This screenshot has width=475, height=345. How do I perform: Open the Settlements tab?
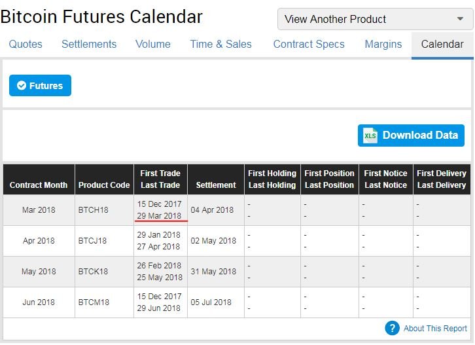[89, 45]
